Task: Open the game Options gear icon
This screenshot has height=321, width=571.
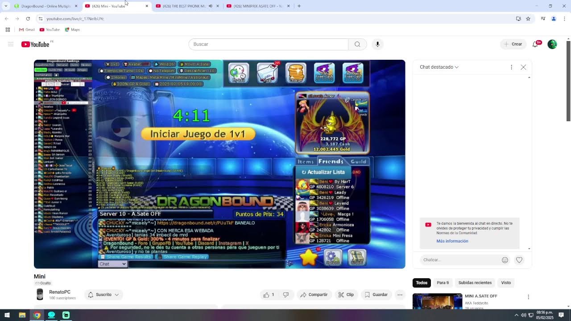Action: coord(332,257)
